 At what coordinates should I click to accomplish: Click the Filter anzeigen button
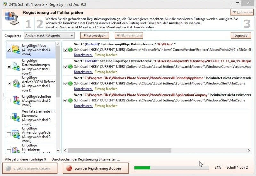pos(94,36)
